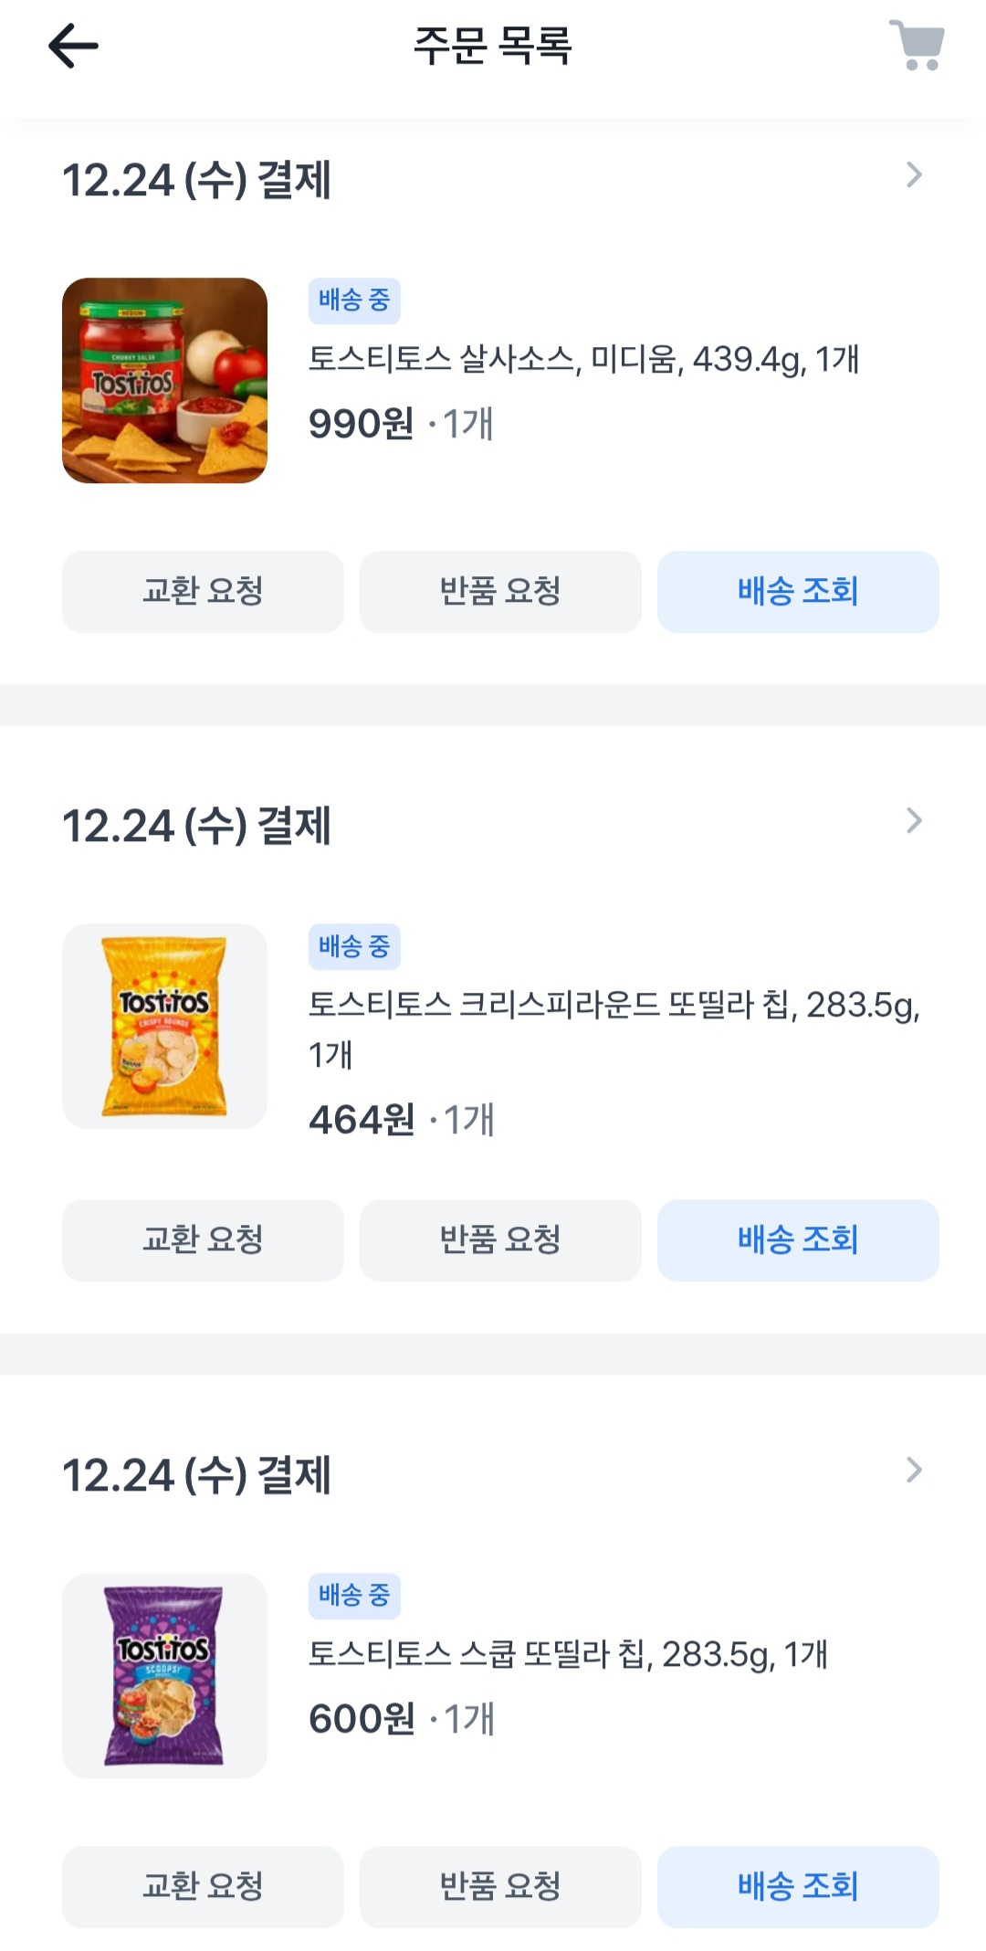Request exchange for the 600원 Scoops chips
The width and height of the screenshot is (986, 1951).
tap(203, 1887)
